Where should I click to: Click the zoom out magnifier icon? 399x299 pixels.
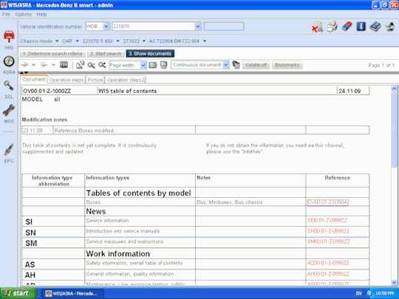[91, 66]
